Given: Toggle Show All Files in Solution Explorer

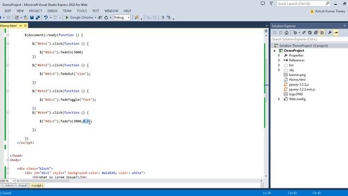Looking at the screenshot, I should click(322, 33).
